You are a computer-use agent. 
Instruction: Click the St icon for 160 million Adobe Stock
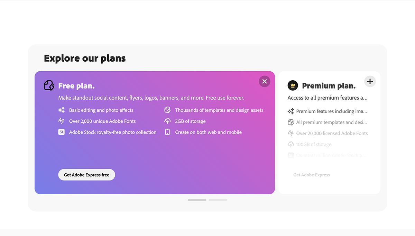coord(290,155)
